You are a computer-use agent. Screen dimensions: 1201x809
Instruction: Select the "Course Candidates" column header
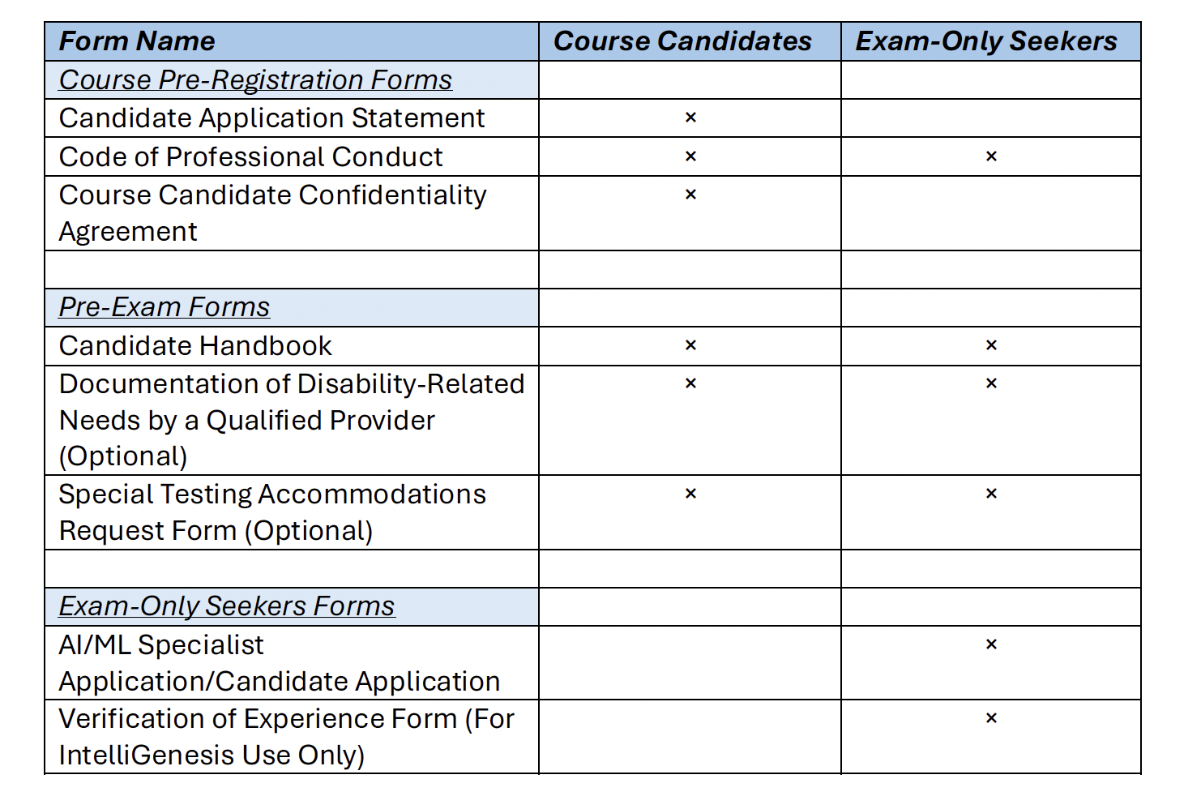coord(682,41)
